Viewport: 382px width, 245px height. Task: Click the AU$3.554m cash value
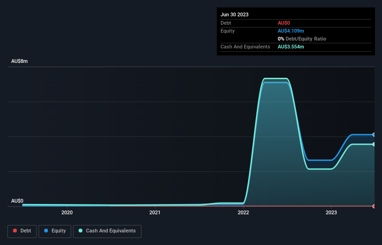point(291,47)
